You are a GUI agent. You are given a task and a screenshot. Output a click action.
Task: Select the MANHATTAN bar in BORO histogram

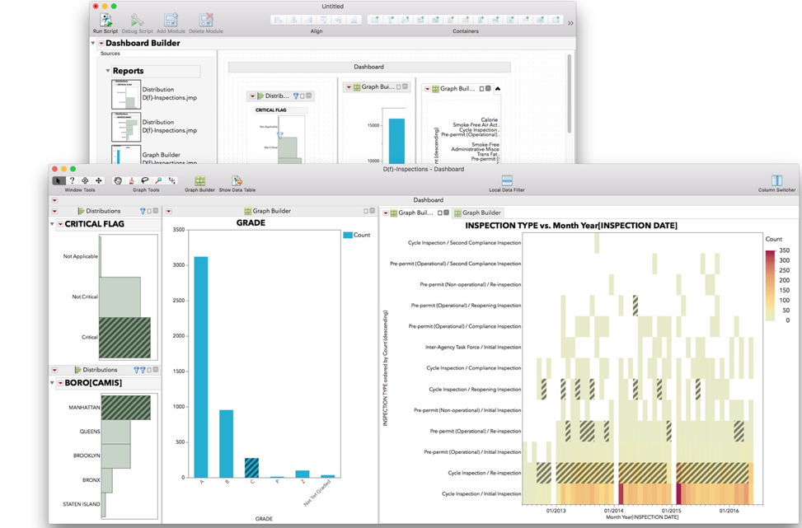pyautogui.click(x=126, y=408)
